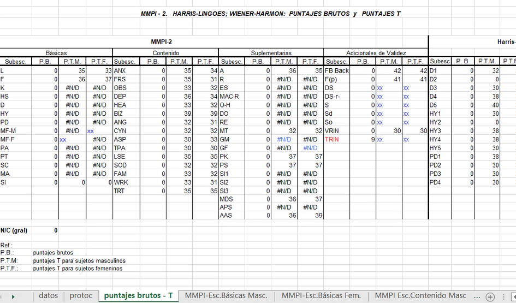This screenshot has height=303, width=516.
Task: Show more sheet tabs via ellipsis
Action: [476, 296]
